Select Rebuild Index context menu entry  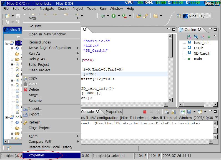click(51, 42)
